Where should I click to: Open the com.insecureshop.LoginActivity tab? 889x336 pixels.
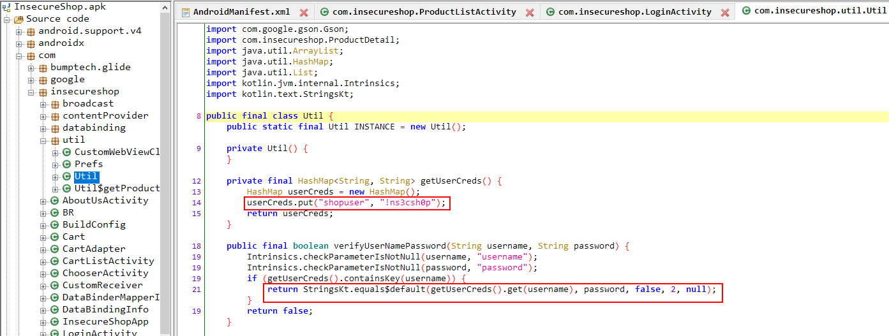pyautogui.click(x=634, y=11)
